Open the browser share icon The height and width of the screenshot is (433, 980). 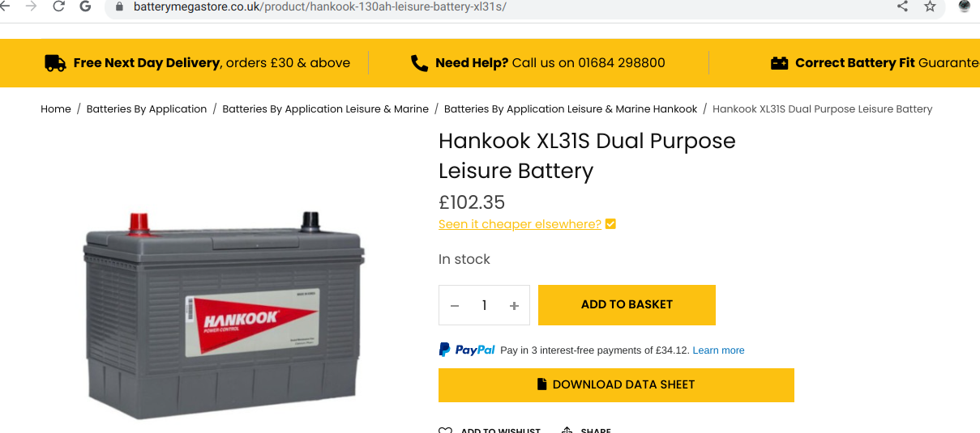click(x=902, y=6)
